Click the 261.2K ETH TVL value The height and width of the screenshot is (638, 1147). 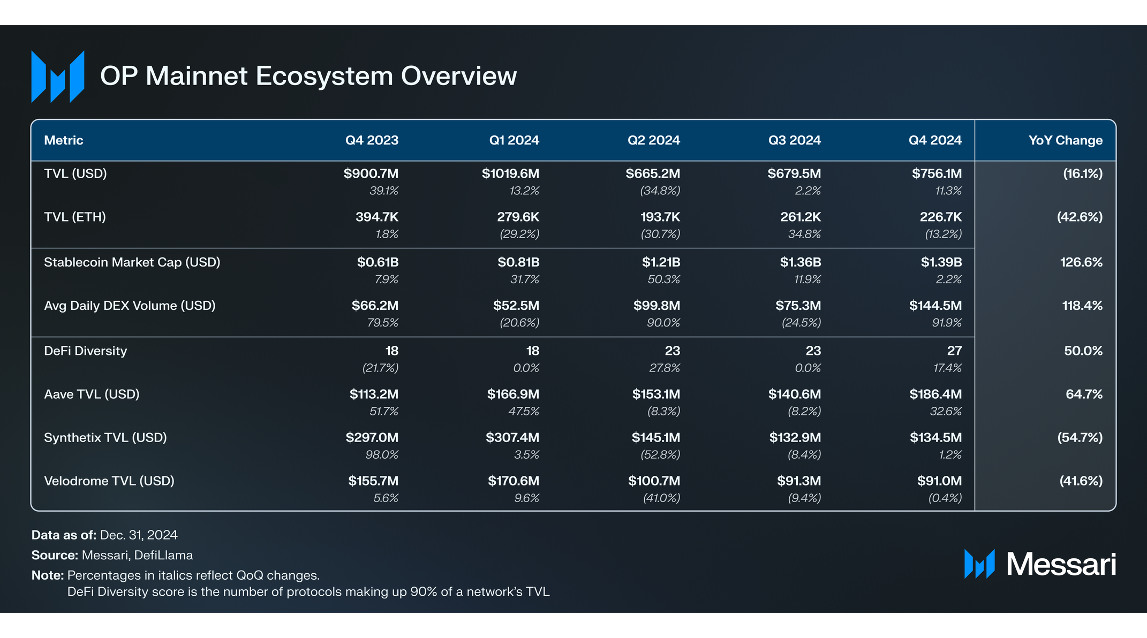point(801,217)
